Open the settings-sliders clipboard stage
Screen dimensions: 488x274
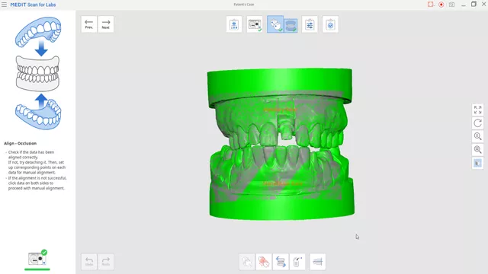click(x=310, y=24)
